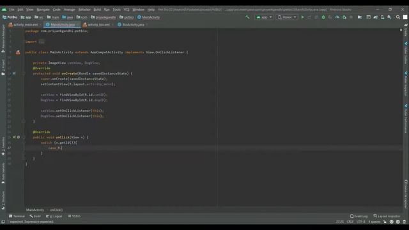Open the 4 spaces indent selector
This screenshot has width=409, height=230.
(374, 222)
